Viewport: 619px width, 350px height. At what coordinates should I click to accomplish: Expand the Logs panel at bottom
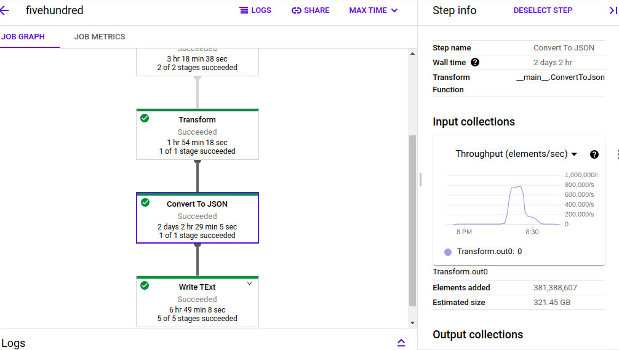[401, 343]
